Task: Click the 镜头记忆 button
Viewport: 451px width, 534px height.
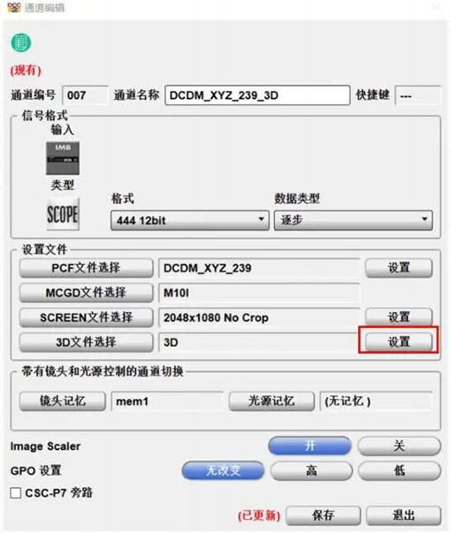Action: pos(62,401)
